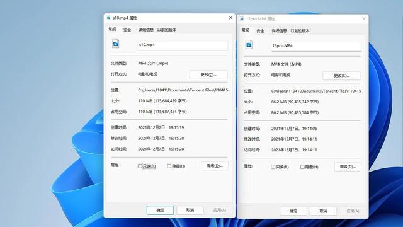Close the 13pro.MP4 properties window
The width and height of the screenshot is (403, 227).
[x=364, y=18]
